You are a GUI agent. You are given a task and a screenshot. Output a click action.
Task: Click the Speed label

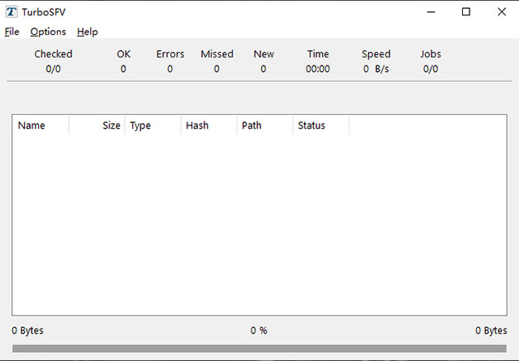tap(376, 54)
